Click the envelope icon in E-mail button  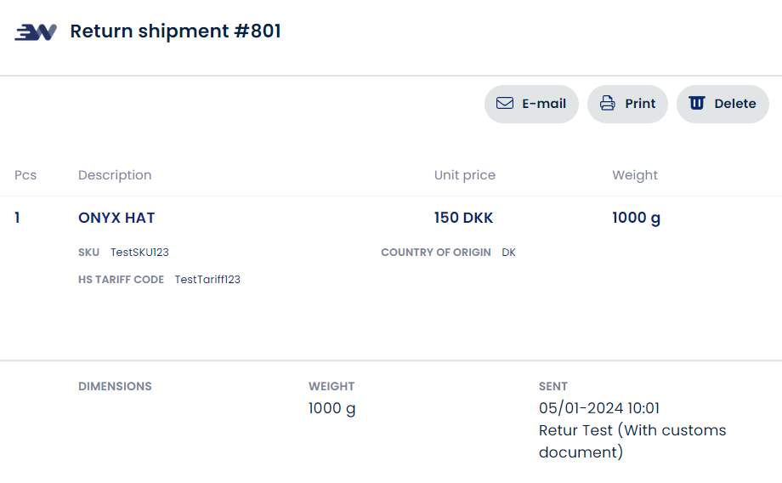click(505, 104)
